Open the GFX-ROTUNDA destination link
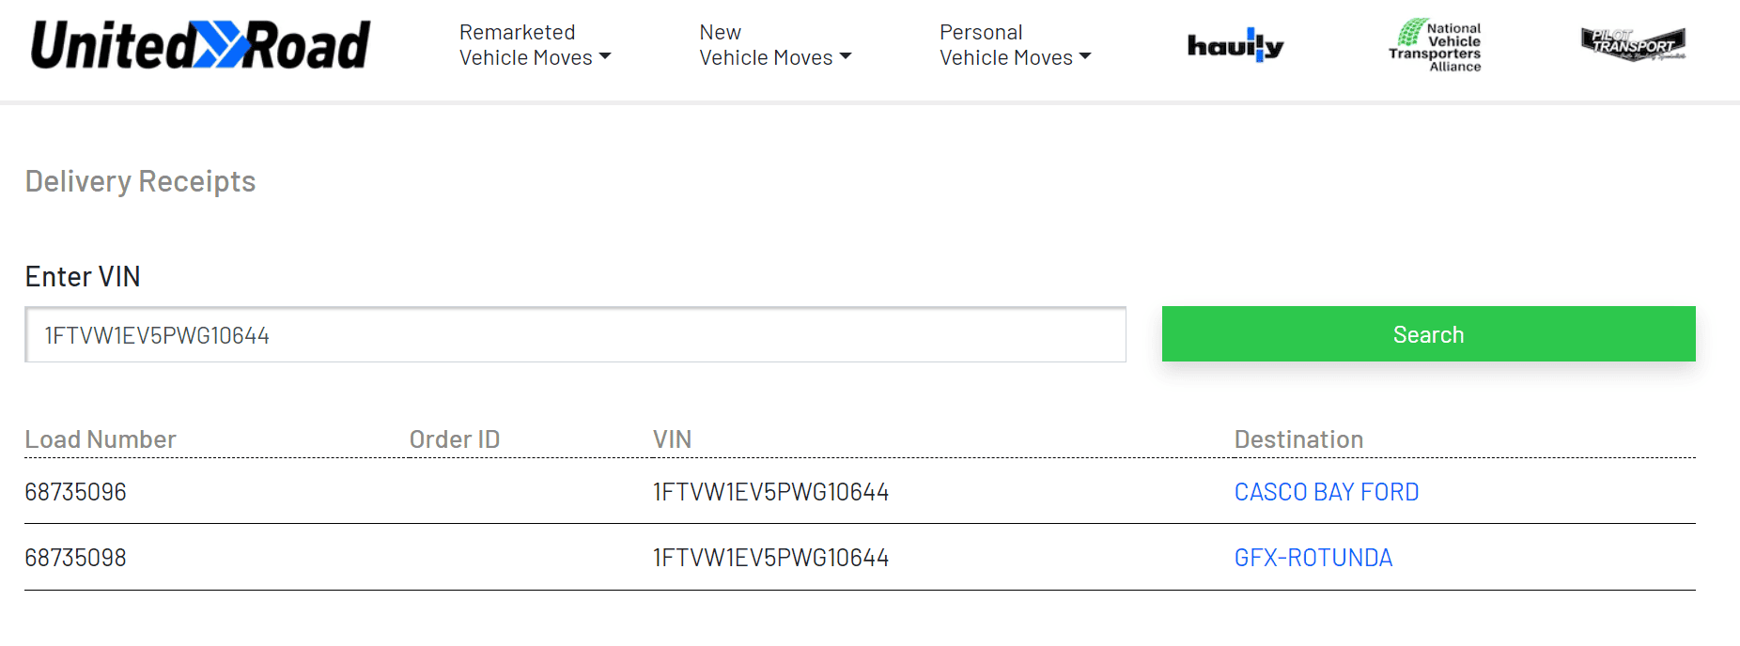 1313,558
